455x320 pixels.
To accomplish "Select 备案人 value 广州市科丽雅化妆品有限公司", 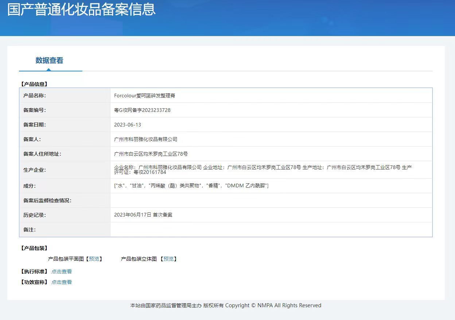I will 146,139.
